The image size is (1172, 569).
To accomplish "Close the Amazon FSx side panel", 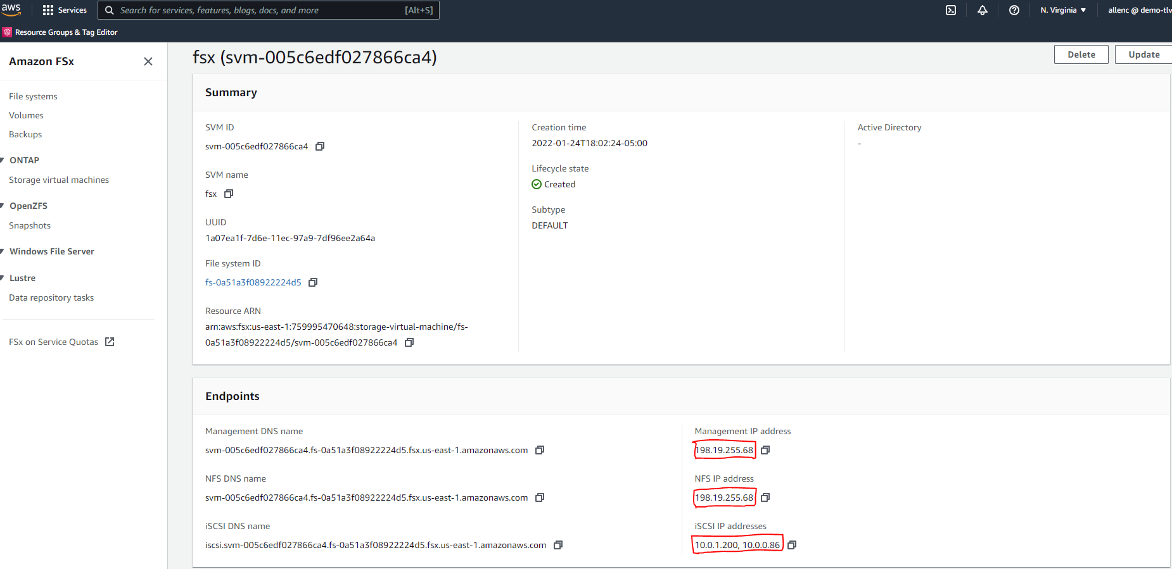I will (148, 61).
